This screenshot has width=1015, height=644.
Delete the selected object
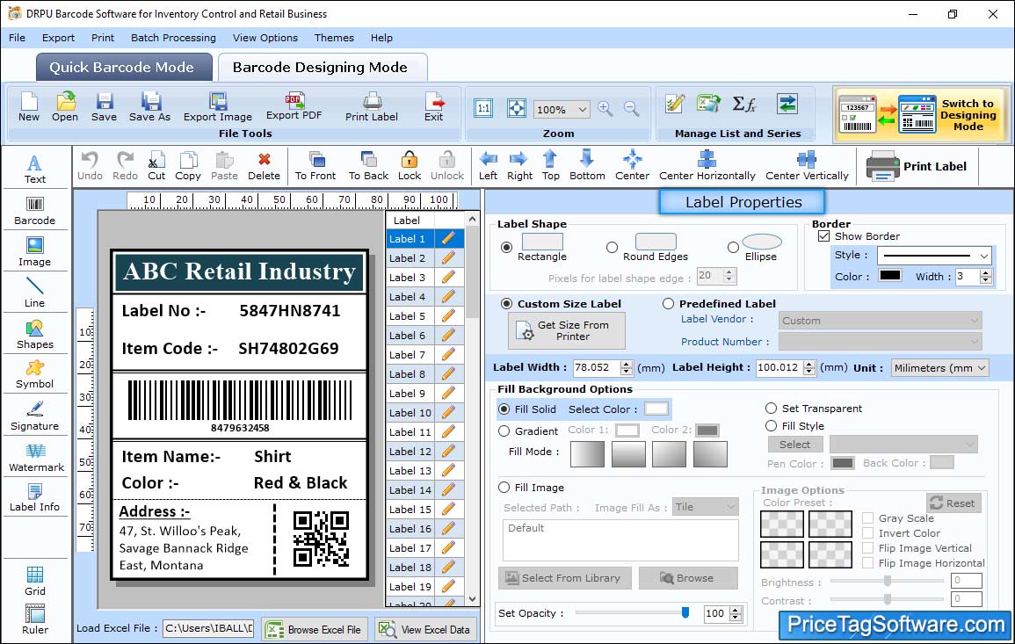(265, 166)
